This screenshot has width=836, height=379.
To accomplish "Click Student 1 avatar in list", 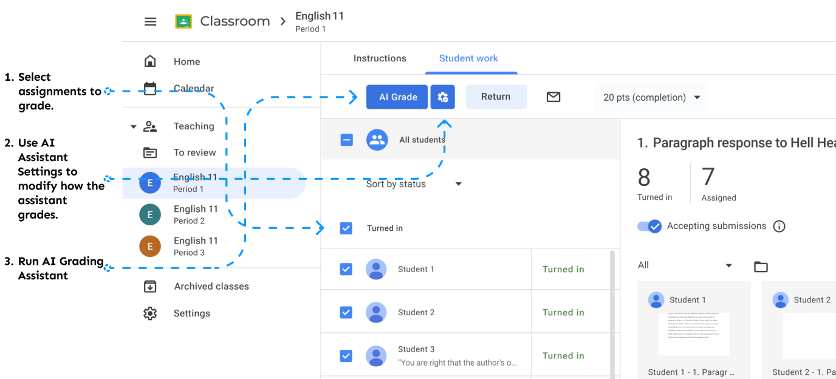I will pyautogui.click(x=376, y=269).
